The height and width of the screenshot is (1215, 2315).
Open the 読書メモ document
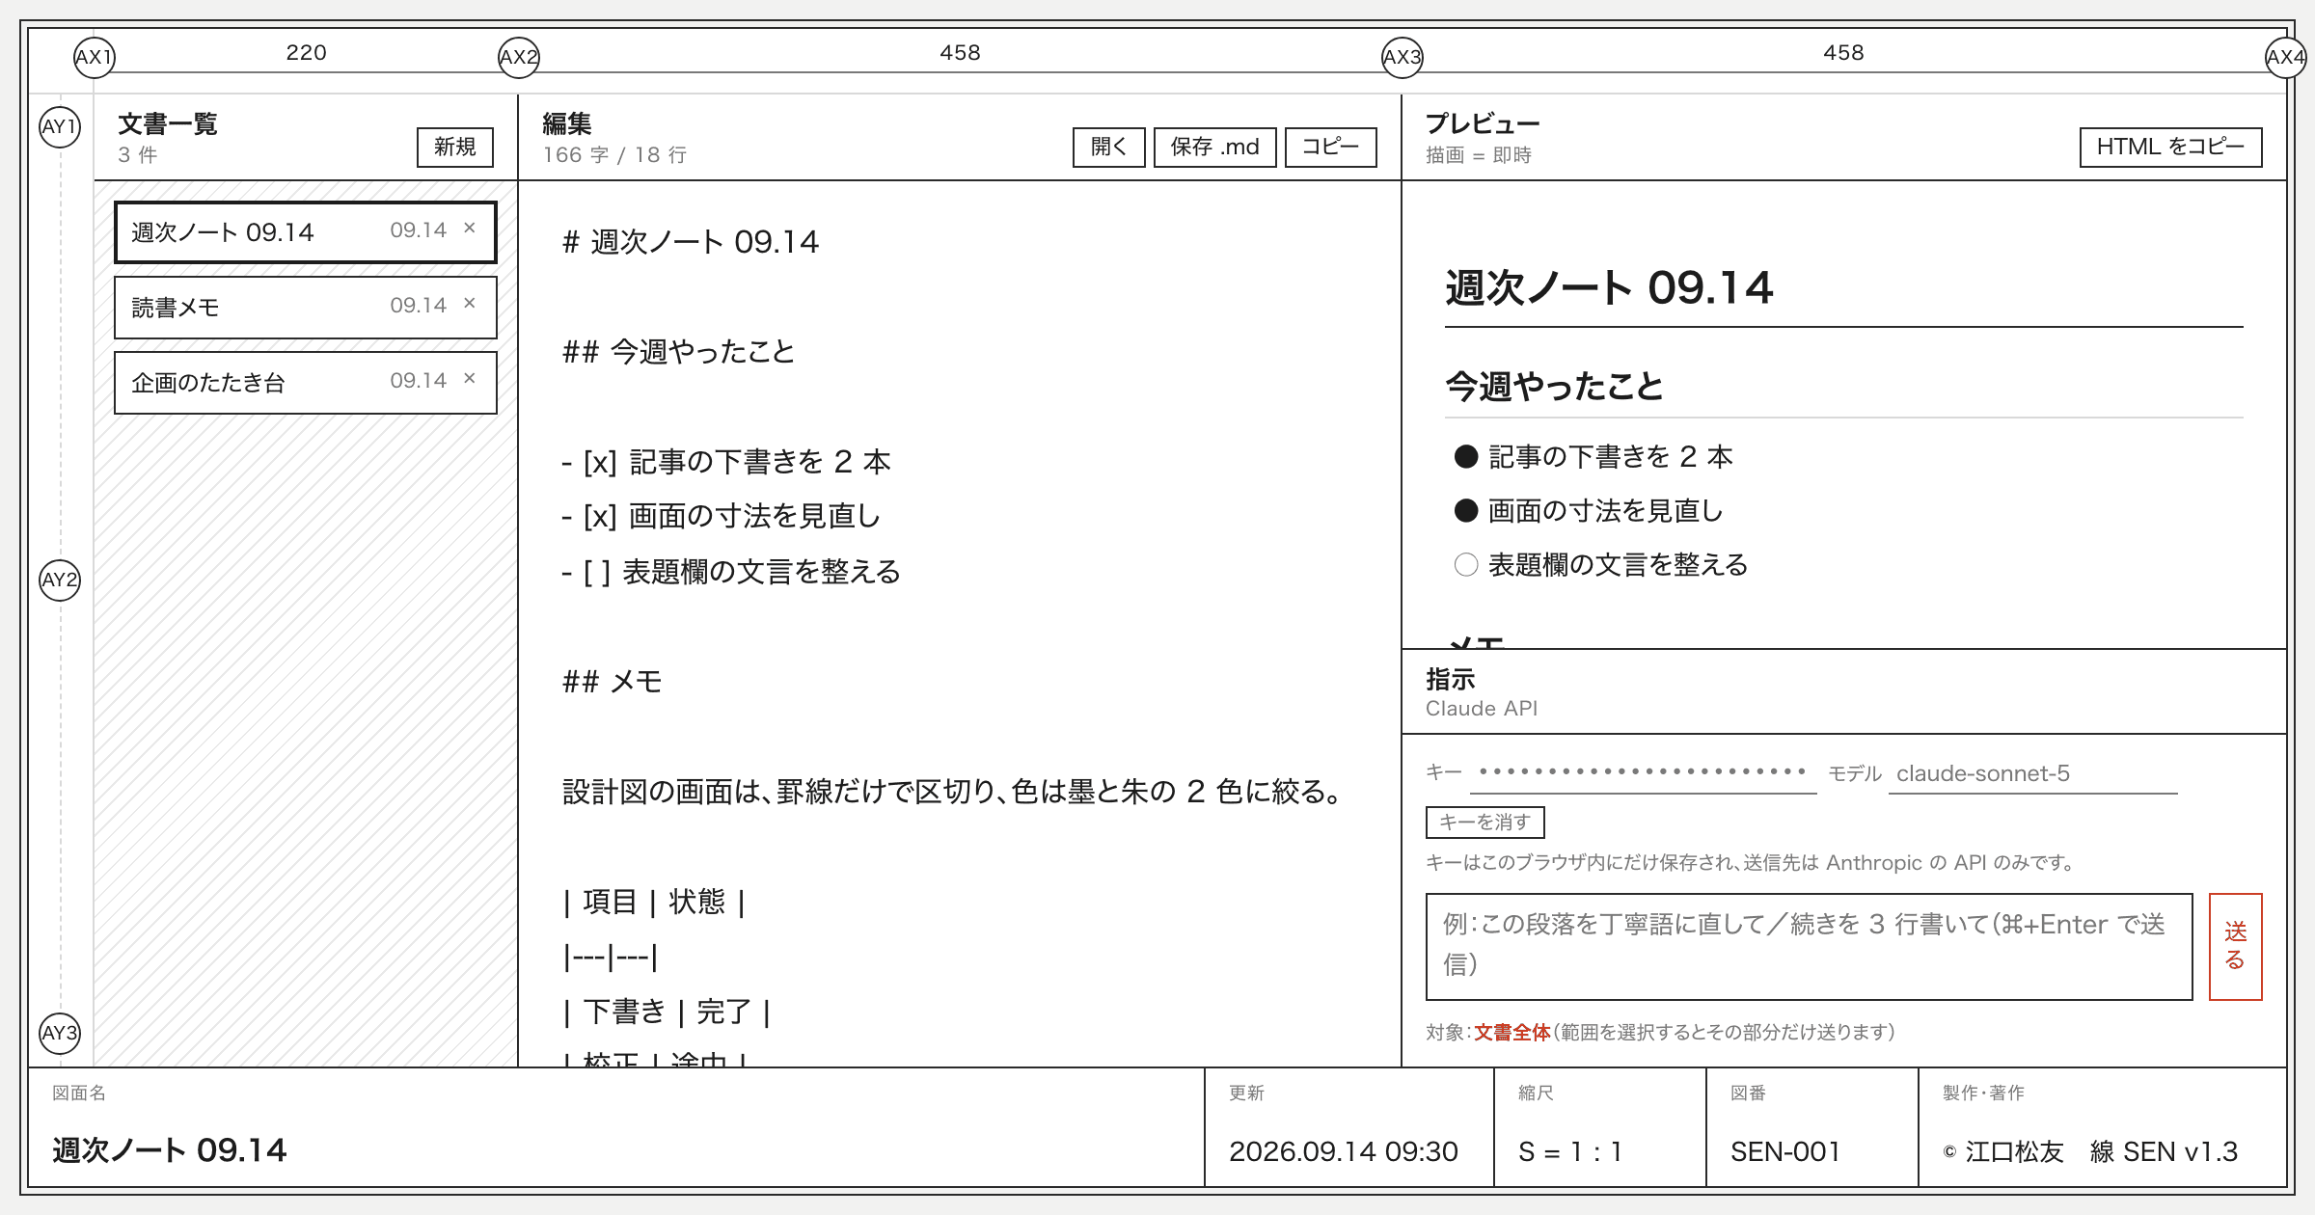click(305, 308)
